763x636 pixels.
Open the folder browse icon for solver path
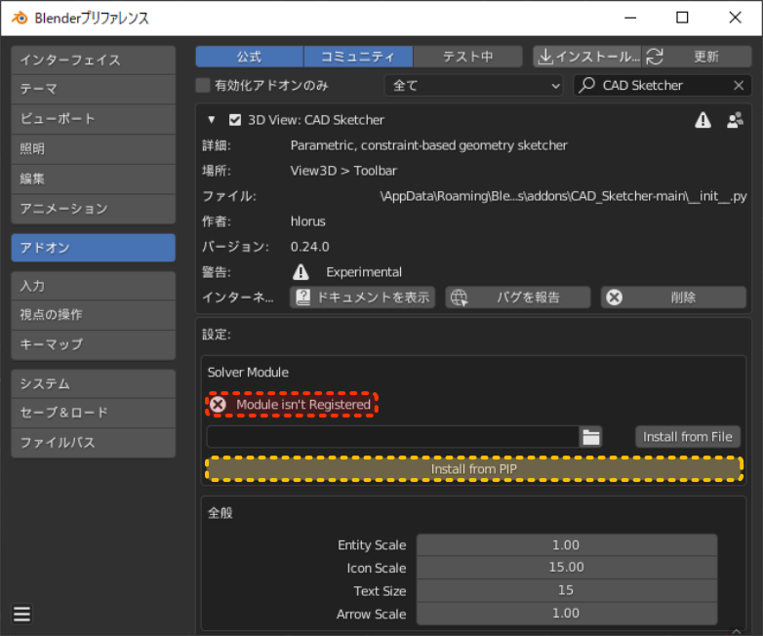590,436
